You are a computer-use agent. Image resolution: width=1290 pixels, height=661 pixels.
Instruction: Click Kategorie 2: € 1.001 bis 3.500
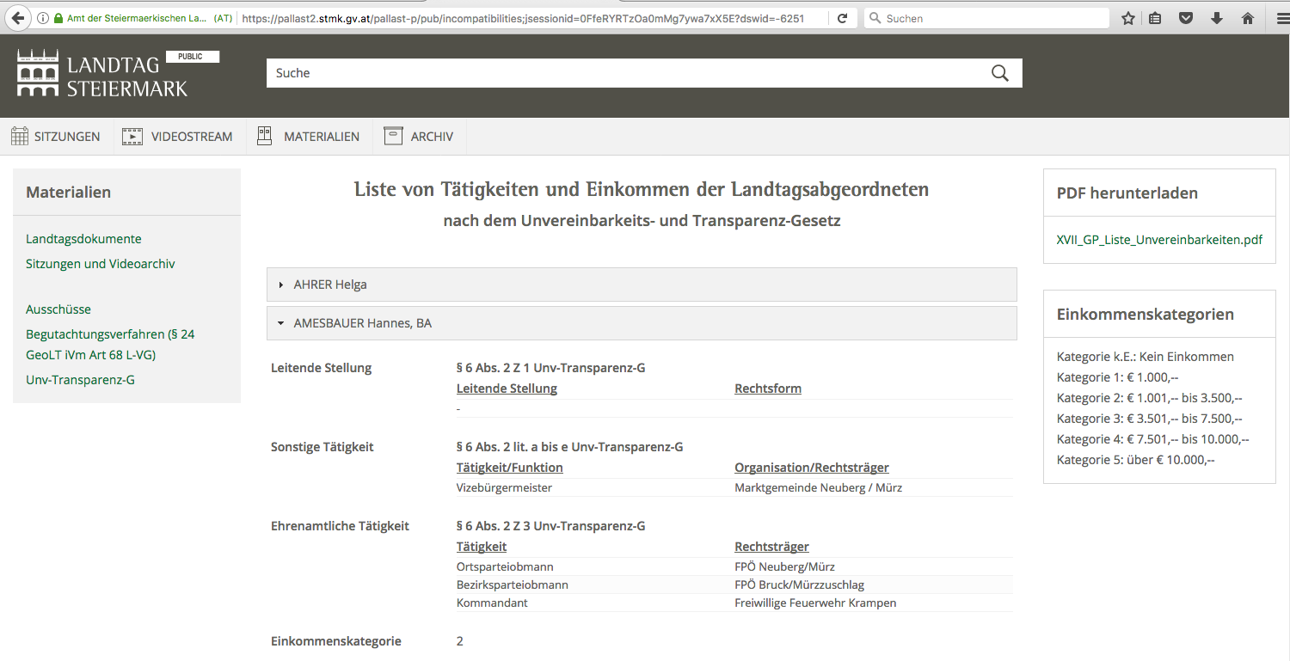coord(1149,398)
